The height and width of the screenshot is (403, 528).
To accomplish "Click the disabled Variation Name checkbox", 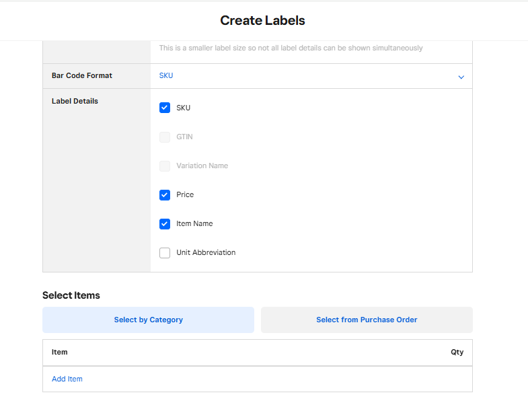I will [165, 166].
